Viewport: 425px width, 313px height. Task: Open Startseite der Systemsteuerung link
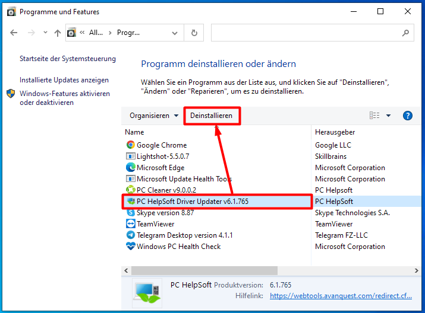tap(68, 59)
